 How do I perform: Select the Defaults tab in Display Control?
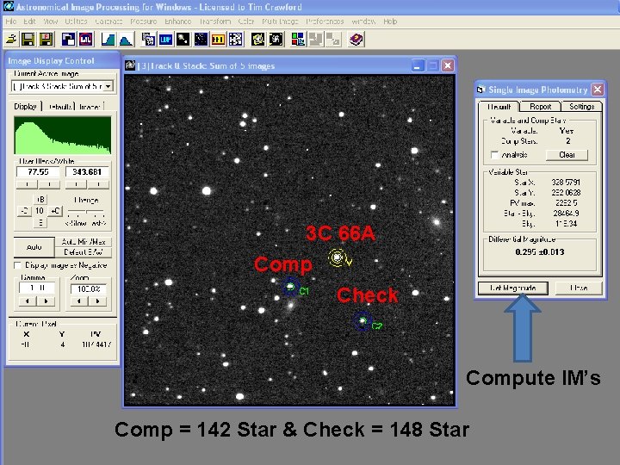tap(59, 107)
